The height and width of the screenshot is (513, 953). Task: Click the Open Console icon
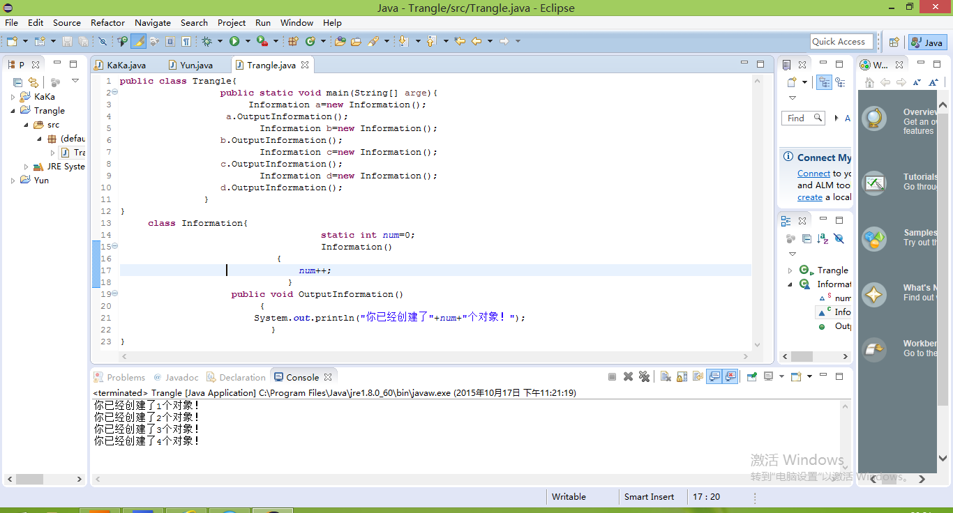coord(795,377)
